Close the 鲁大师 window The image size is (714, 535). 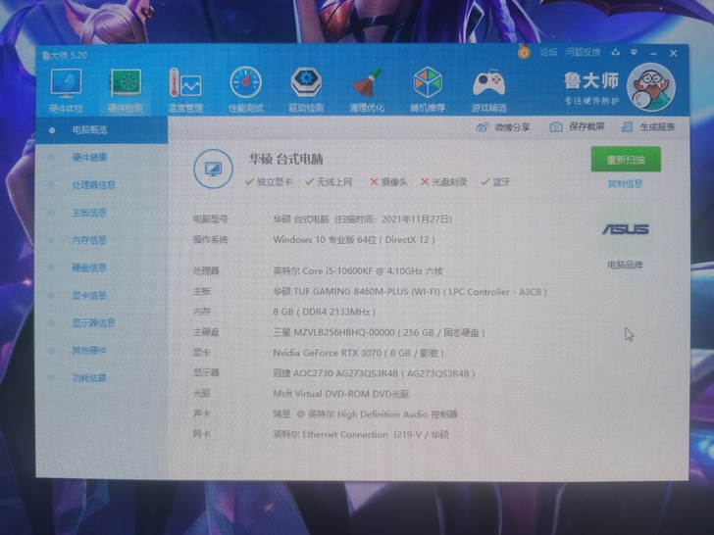point(674,53)
